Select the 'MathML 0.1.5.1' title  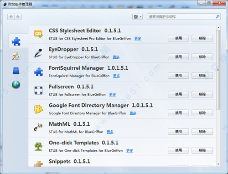click(x=69, y=124)
